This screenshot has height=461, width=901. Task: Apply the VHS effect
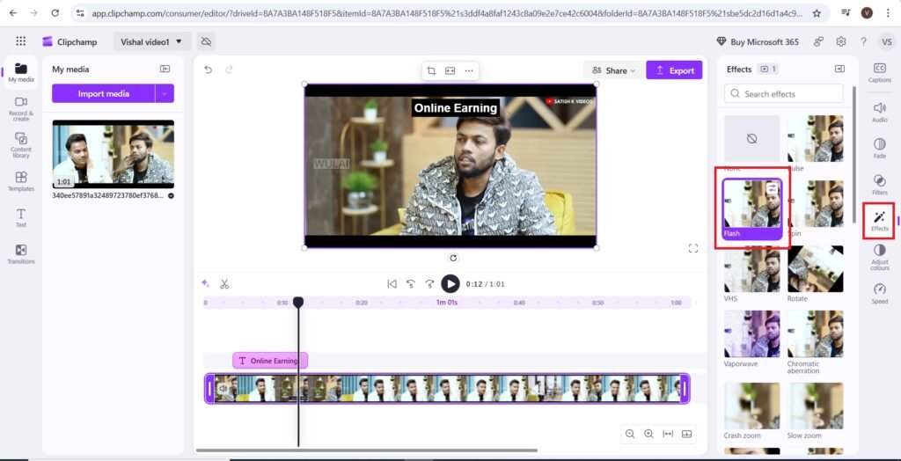click(752, 269)
